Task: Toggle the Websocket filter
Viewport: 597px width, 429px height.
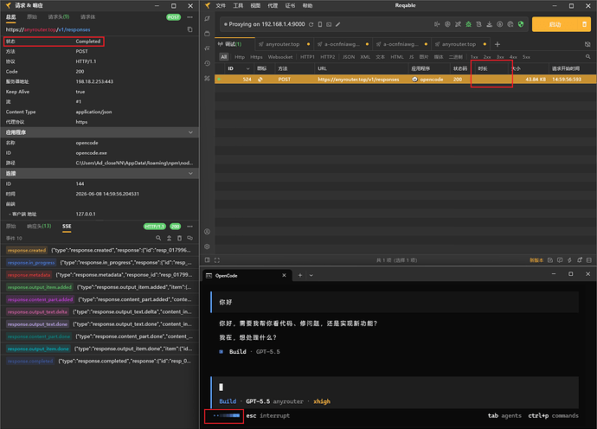Action: (280, 57)
